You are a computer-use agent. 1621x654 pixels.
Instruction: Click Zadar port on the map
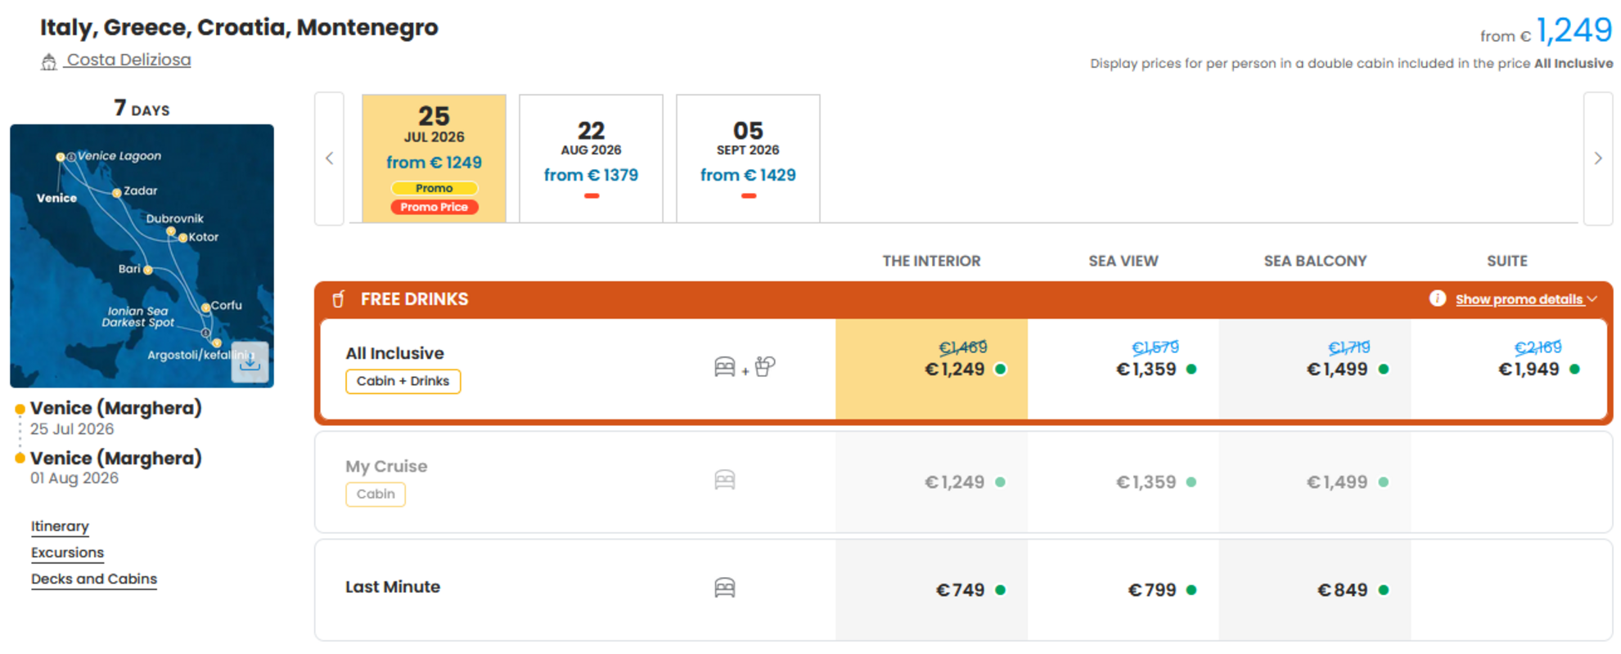[x=117, y=193]
